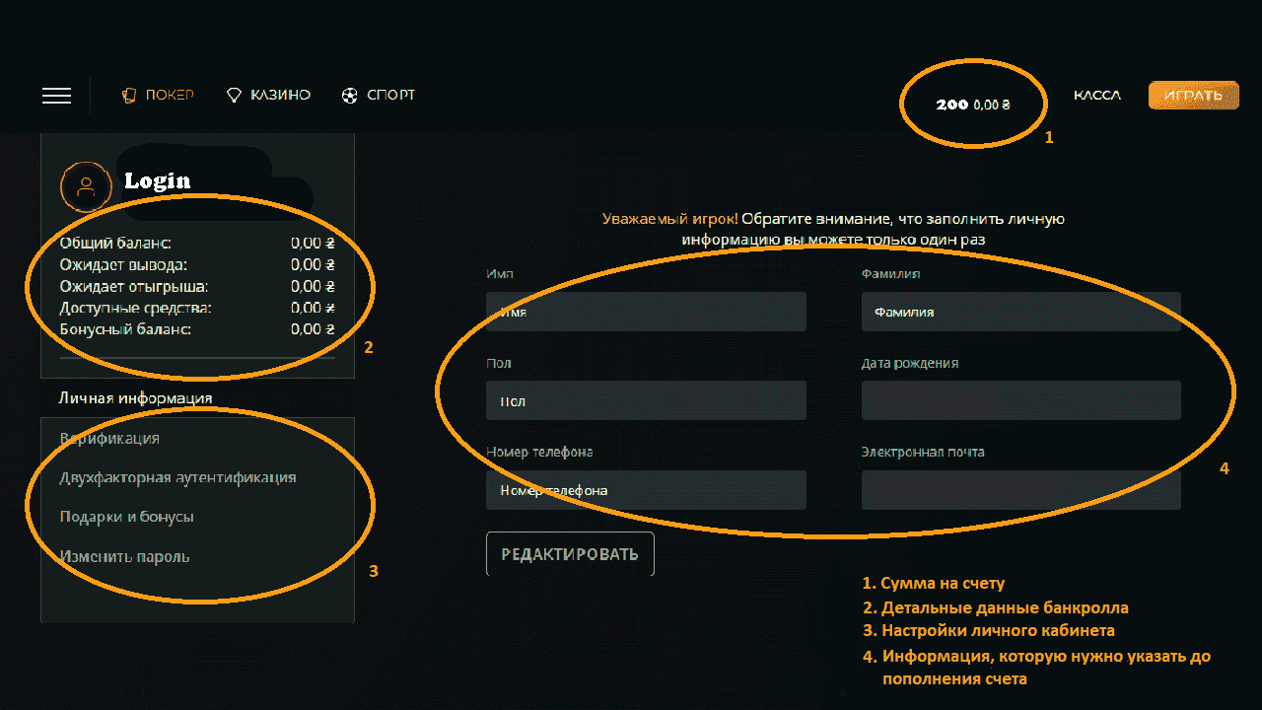Click the casino diamond icon

click(x=234, y=96)
